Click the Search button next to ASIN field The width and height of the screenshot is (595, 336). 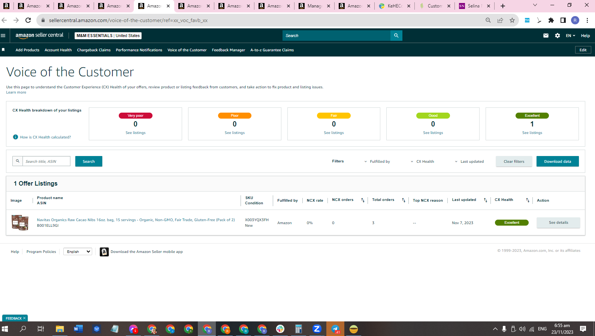pyautogui.click(x=89, y=161)
